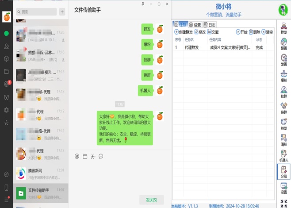This screenshot has height=208, width=291.
Task: Open the 腾讯新闻 chat in list
Action: (41, 173)
